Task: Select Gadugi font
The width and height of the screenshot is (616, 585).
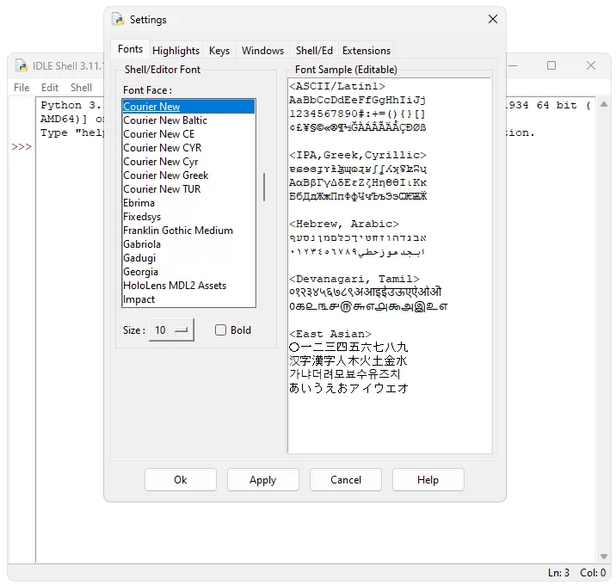Action: [x=188, y=258]
